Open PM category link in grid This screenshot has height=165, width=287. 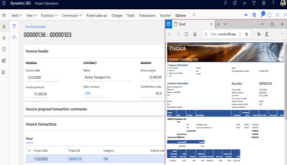click(106, 159)
